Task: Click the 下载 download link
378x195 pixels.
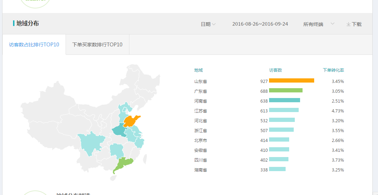Action: (354, 24)
